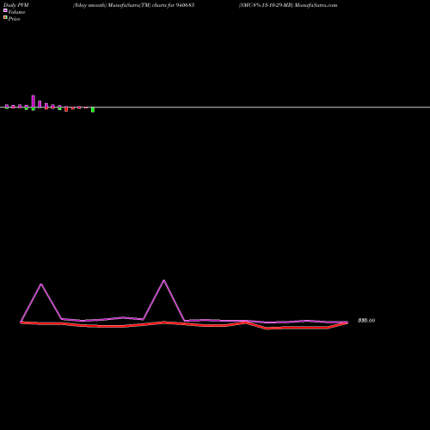430x430 pixels.
Task: Click the MunafaSutra charts for 940685 heading
Action: [x=133, y=5]
